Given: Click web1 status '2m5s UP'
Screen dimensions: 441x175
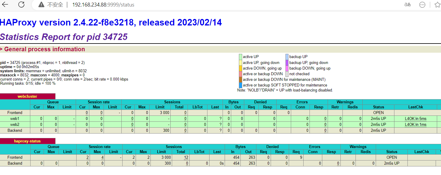Looking at the screenshot, I should 378,118.
